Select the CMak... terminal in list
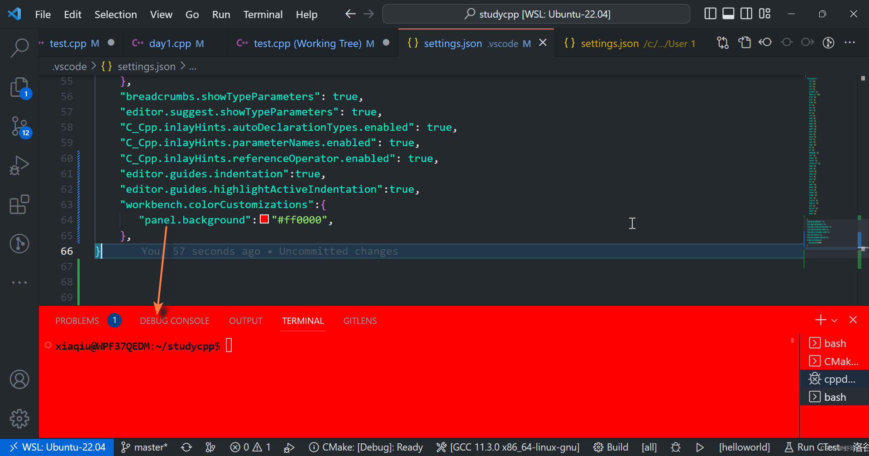Image resolution: width=869 pixels, height=456 pixels. coord(834,361)
